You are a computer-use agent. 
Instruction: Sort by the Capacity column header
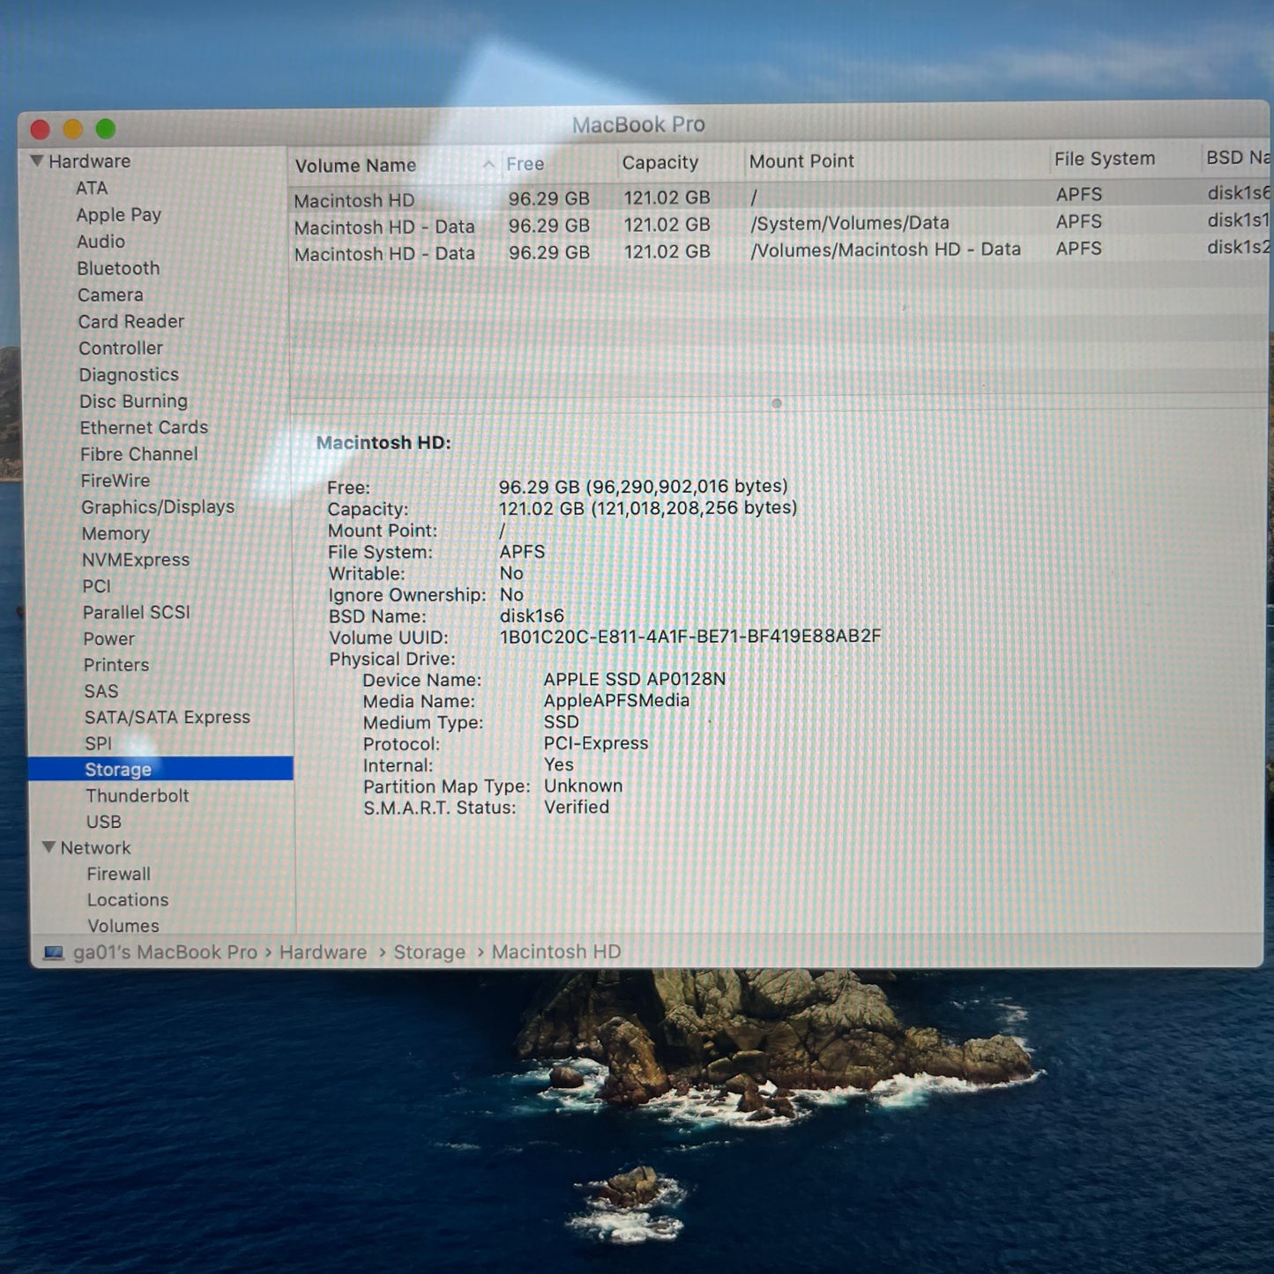tap(659, 162)
